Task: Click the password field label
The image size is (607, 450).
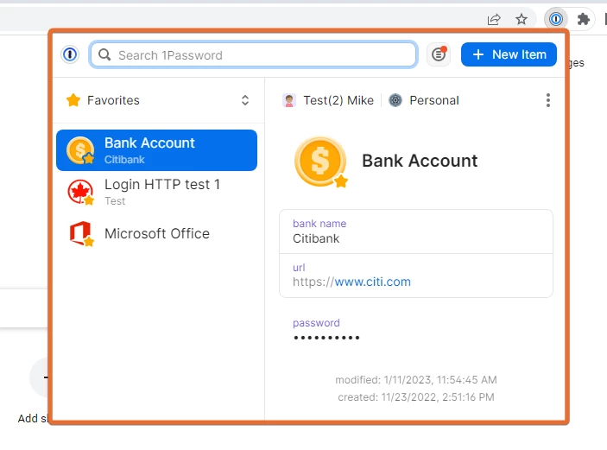Action: point(316,322)
